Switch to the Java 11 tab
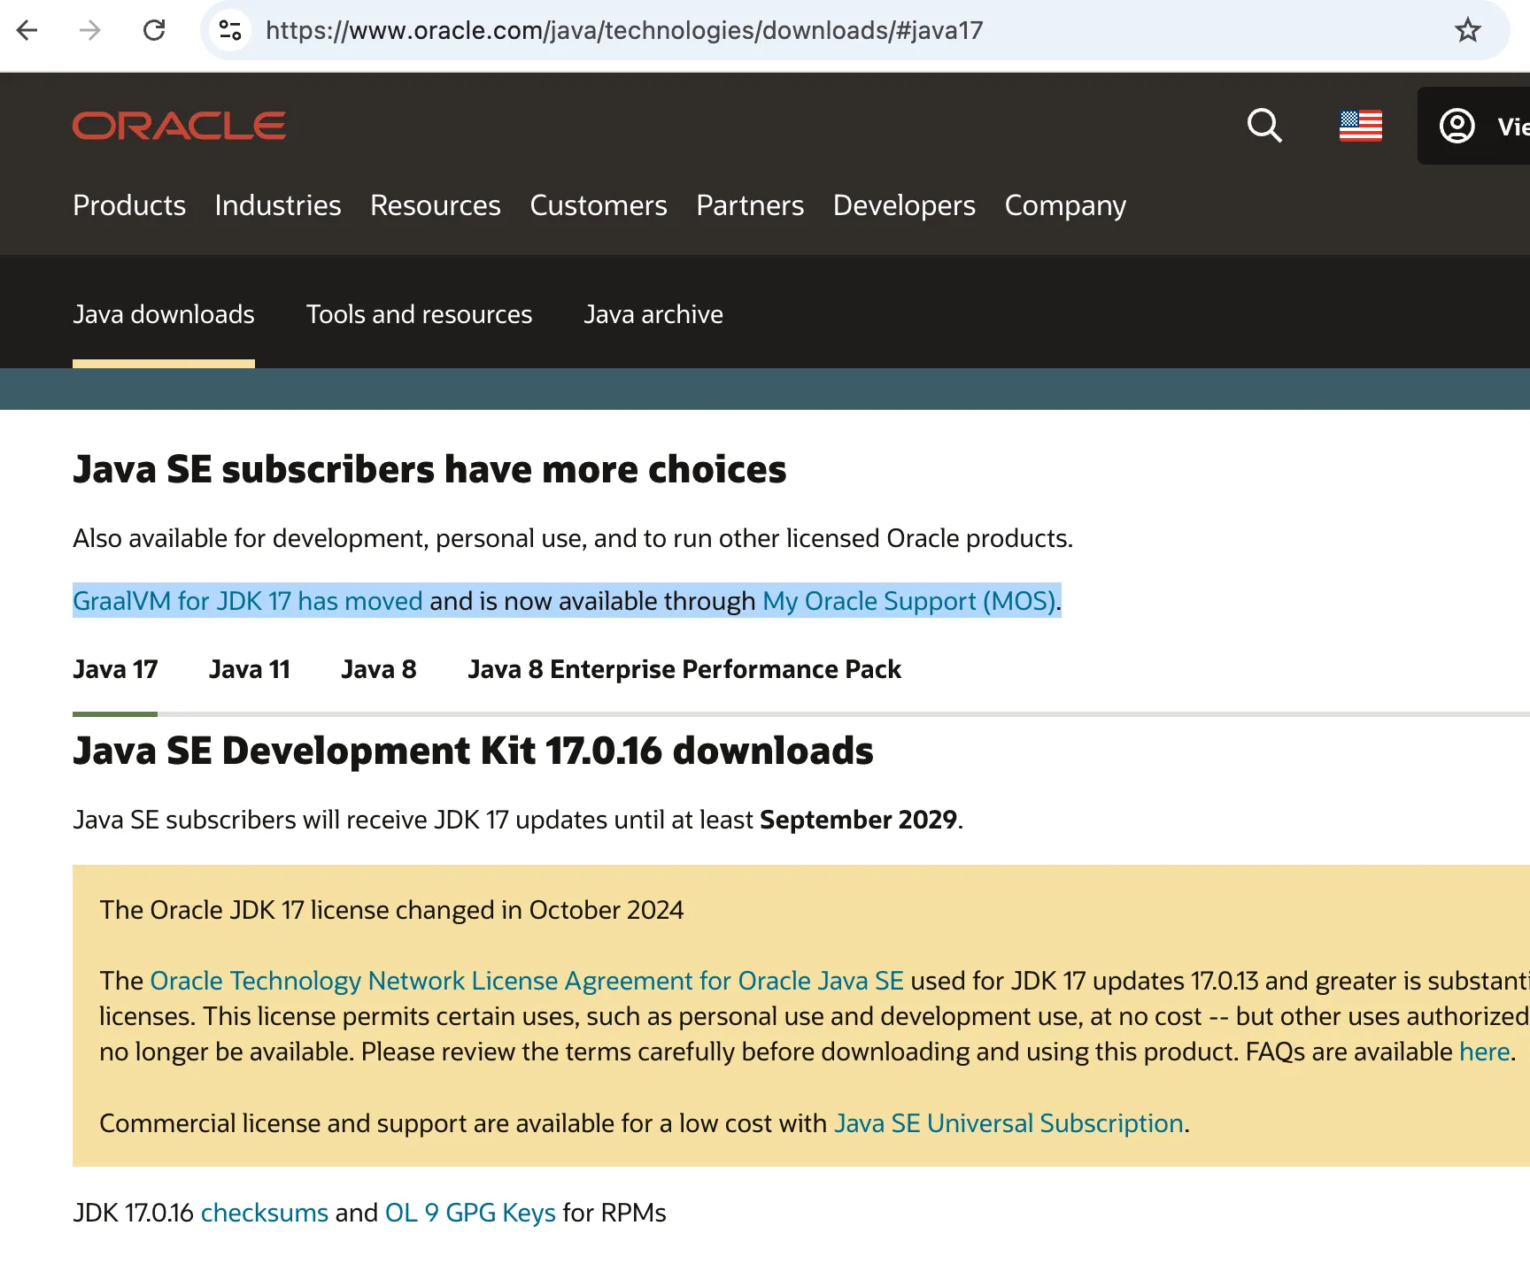The height and width of the screenshot is (1264, 1530). pos(250,669)
